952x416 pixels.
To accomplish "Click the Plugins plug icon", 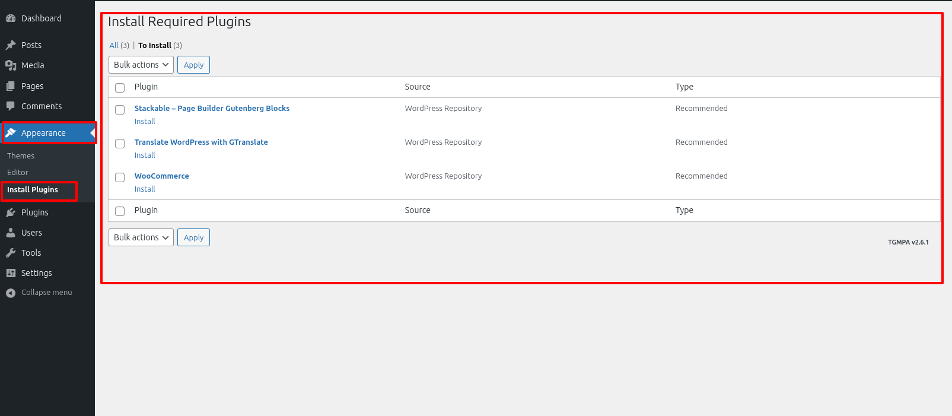I will (11, 212).
